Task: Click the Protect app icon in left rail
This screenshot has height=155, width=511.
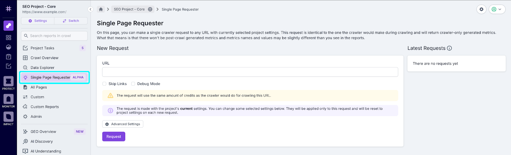Action: point(9,81)
